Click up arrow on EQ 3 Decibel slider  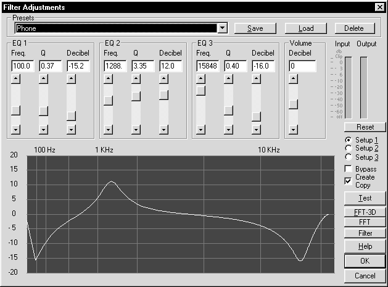coord(256,79)
